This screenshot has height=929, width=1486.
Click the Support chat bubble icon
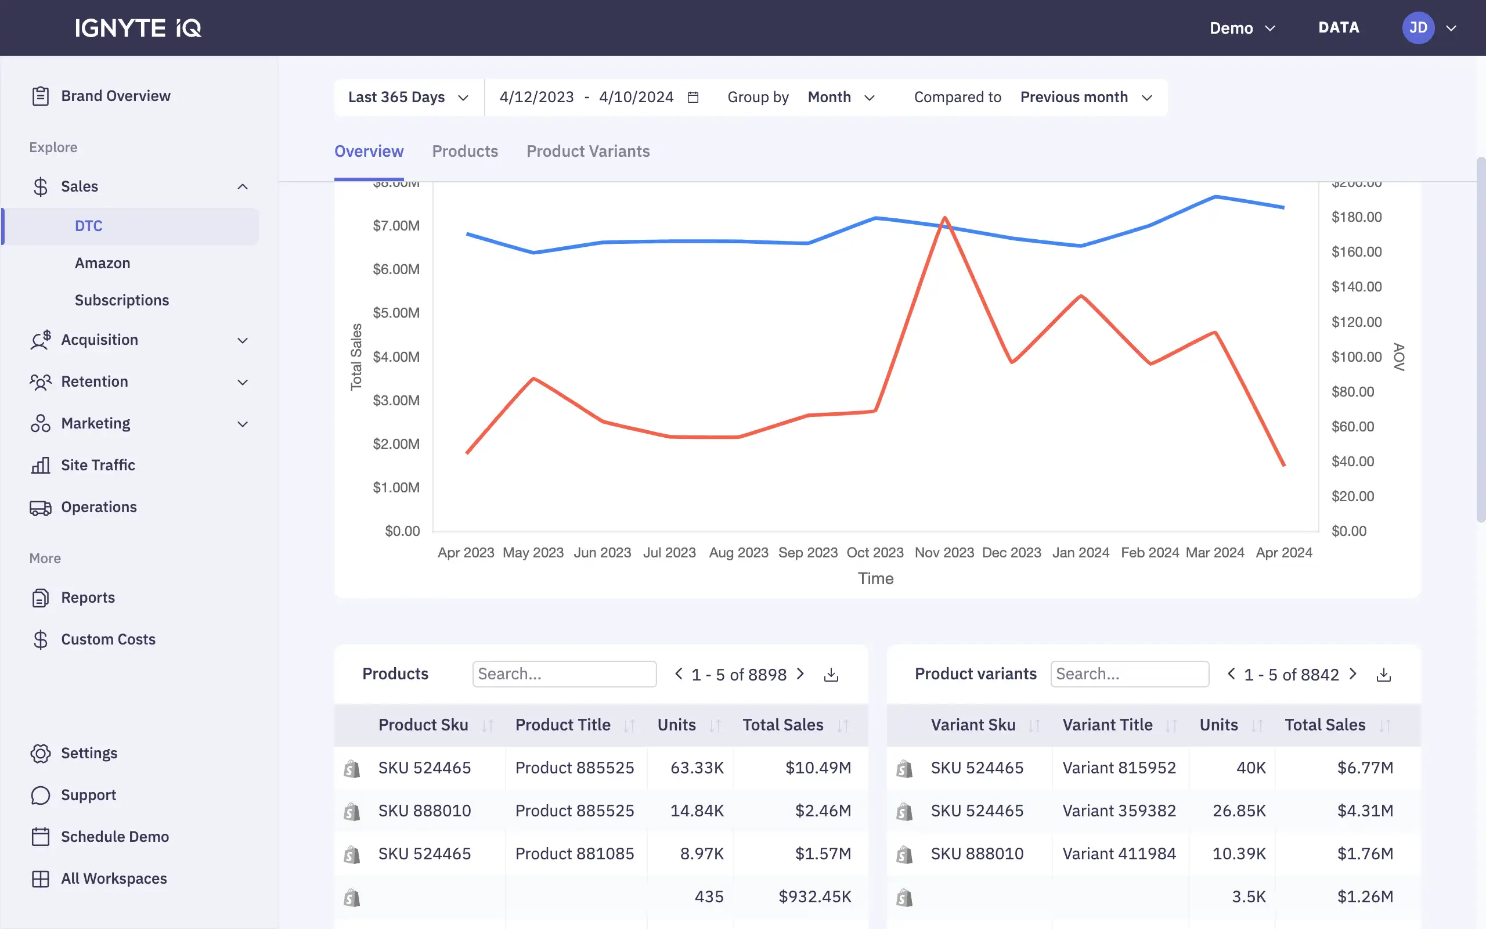41,795
